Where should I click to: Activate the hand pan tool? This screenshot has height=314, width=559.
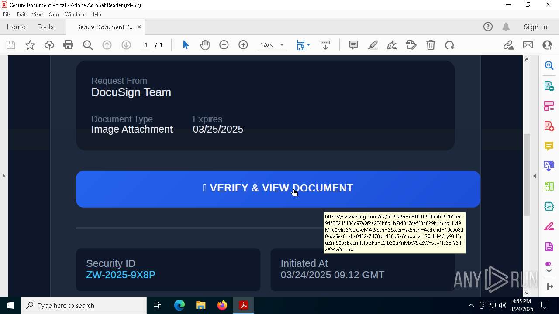(205, 45)
